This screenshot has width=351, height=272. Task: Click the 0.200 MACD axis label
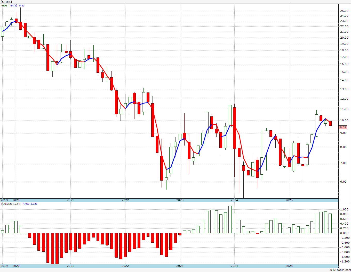point(344,228)
